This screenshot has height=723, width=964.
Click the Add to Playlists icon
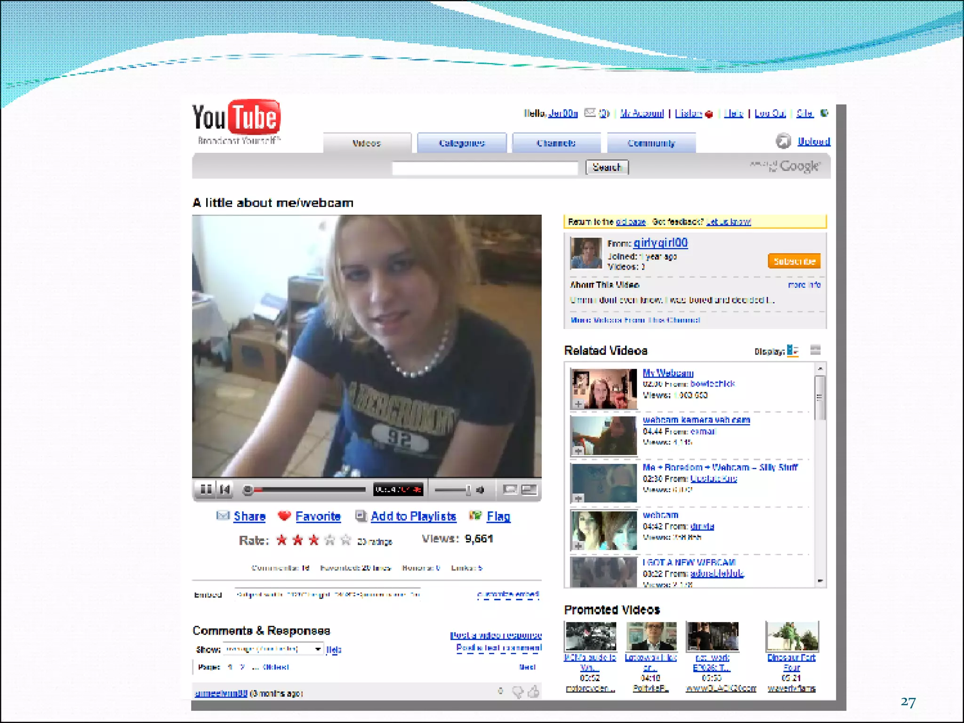361,516
